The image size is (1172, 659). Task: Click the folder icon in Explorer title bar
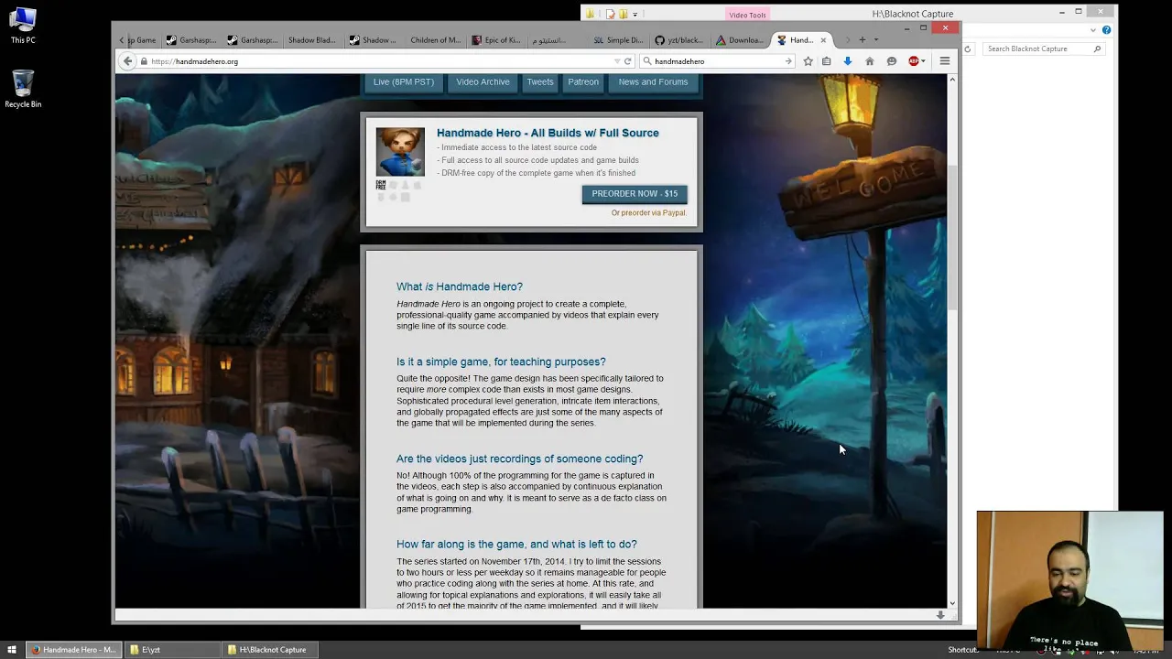591,14
